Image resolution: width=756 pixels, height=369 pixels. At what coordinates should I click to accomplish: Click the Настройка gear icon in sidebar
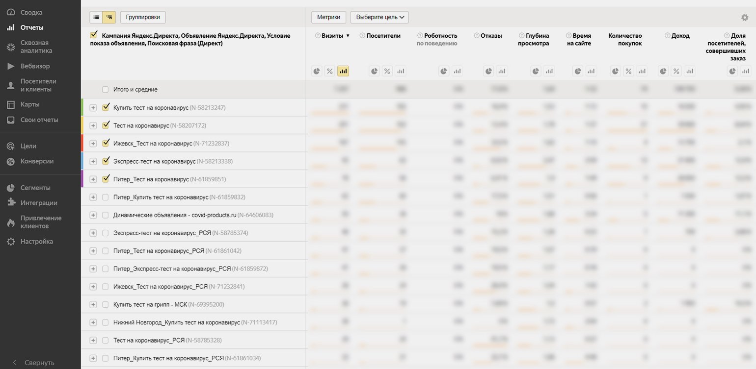[x=10, y=242]
